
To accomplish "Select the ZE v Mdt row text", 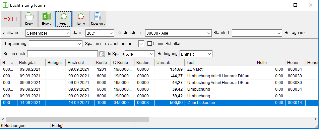I will pos(195,69).
